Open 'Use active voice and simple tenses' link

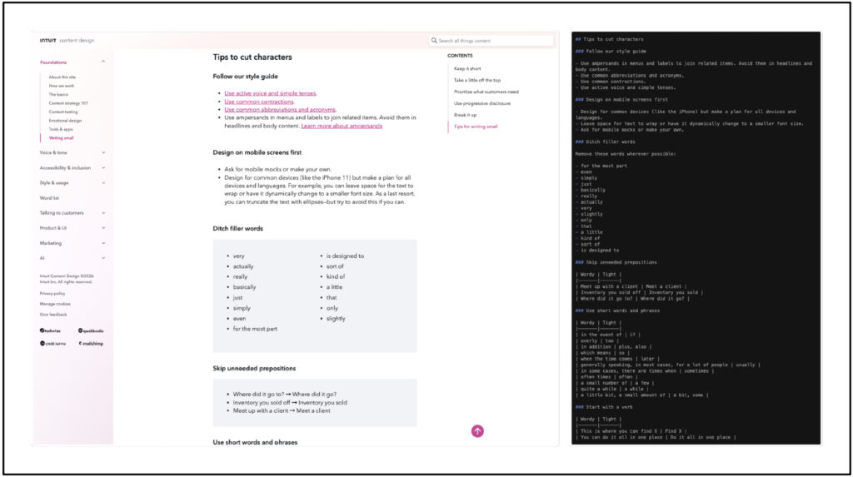click(x=270, y=93)
